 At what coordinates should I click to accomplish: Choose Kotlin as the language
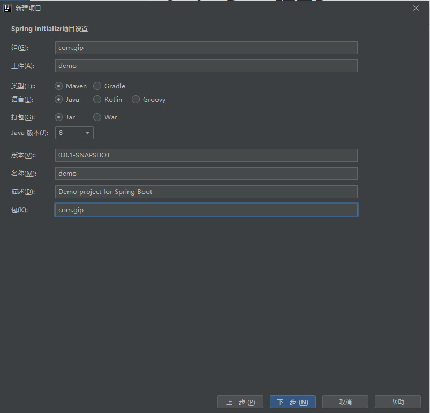tap(97, 99)
